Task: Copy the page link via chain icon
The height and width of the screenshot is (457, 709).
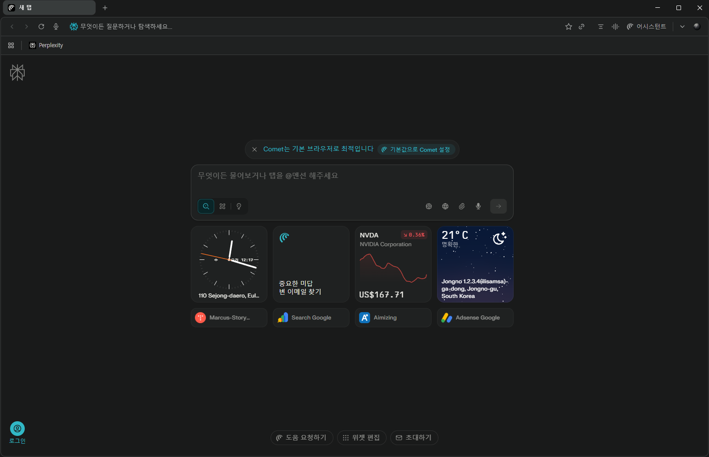Action: coord(582,27)
